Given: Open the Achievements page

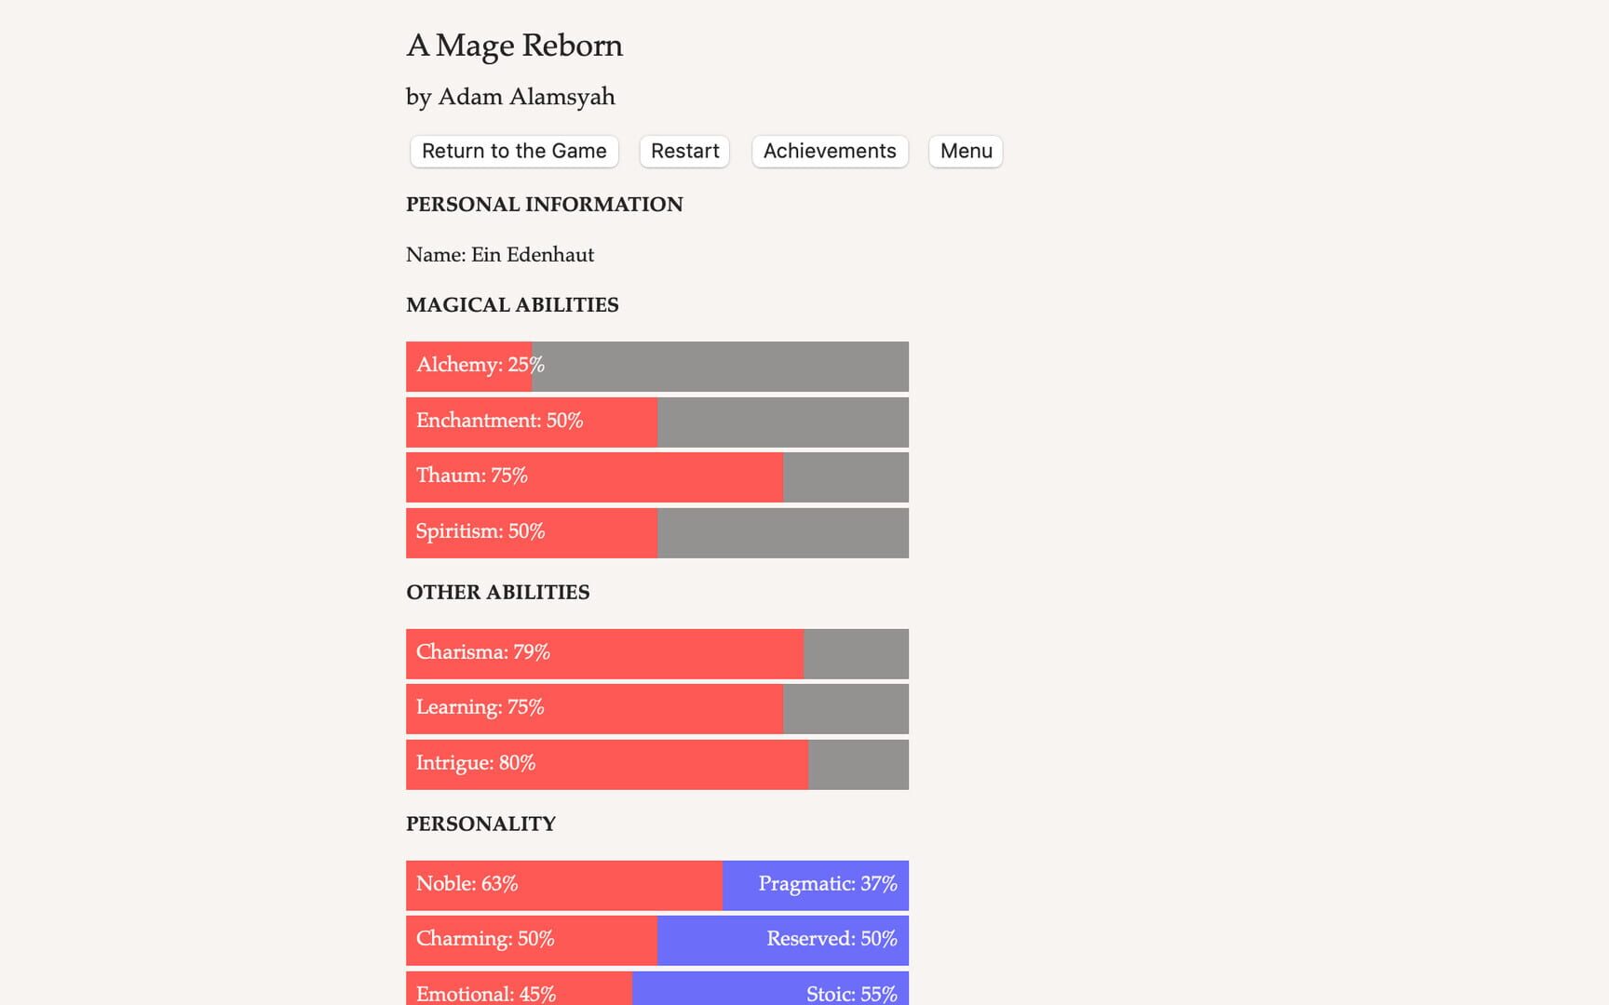Looking at the screenshot, I should tap(830, 152).
